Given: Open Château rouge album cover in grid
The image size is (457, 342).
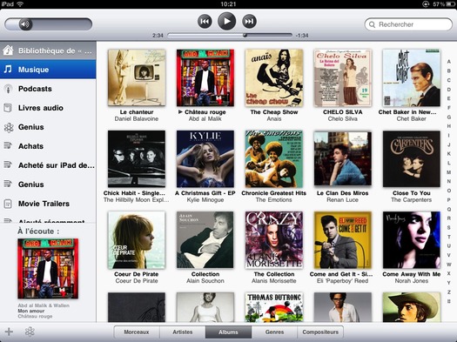Looking at the screenshot, I should pyautogui.click(x=205, y=77).
